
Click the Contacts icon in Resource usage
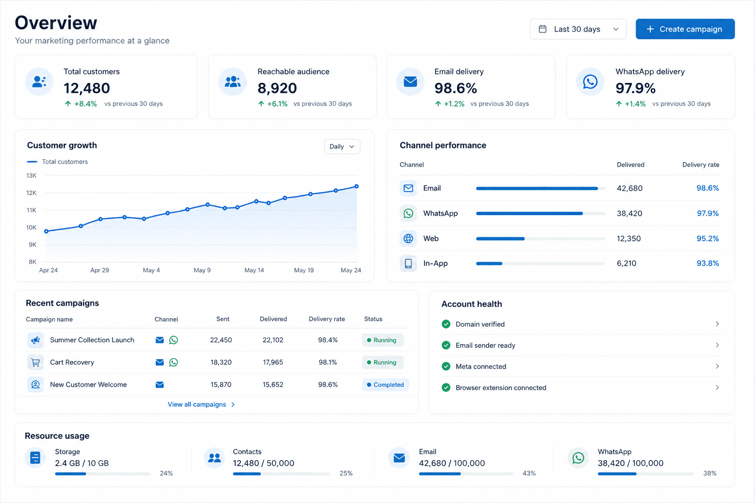(x=214, y=458)
